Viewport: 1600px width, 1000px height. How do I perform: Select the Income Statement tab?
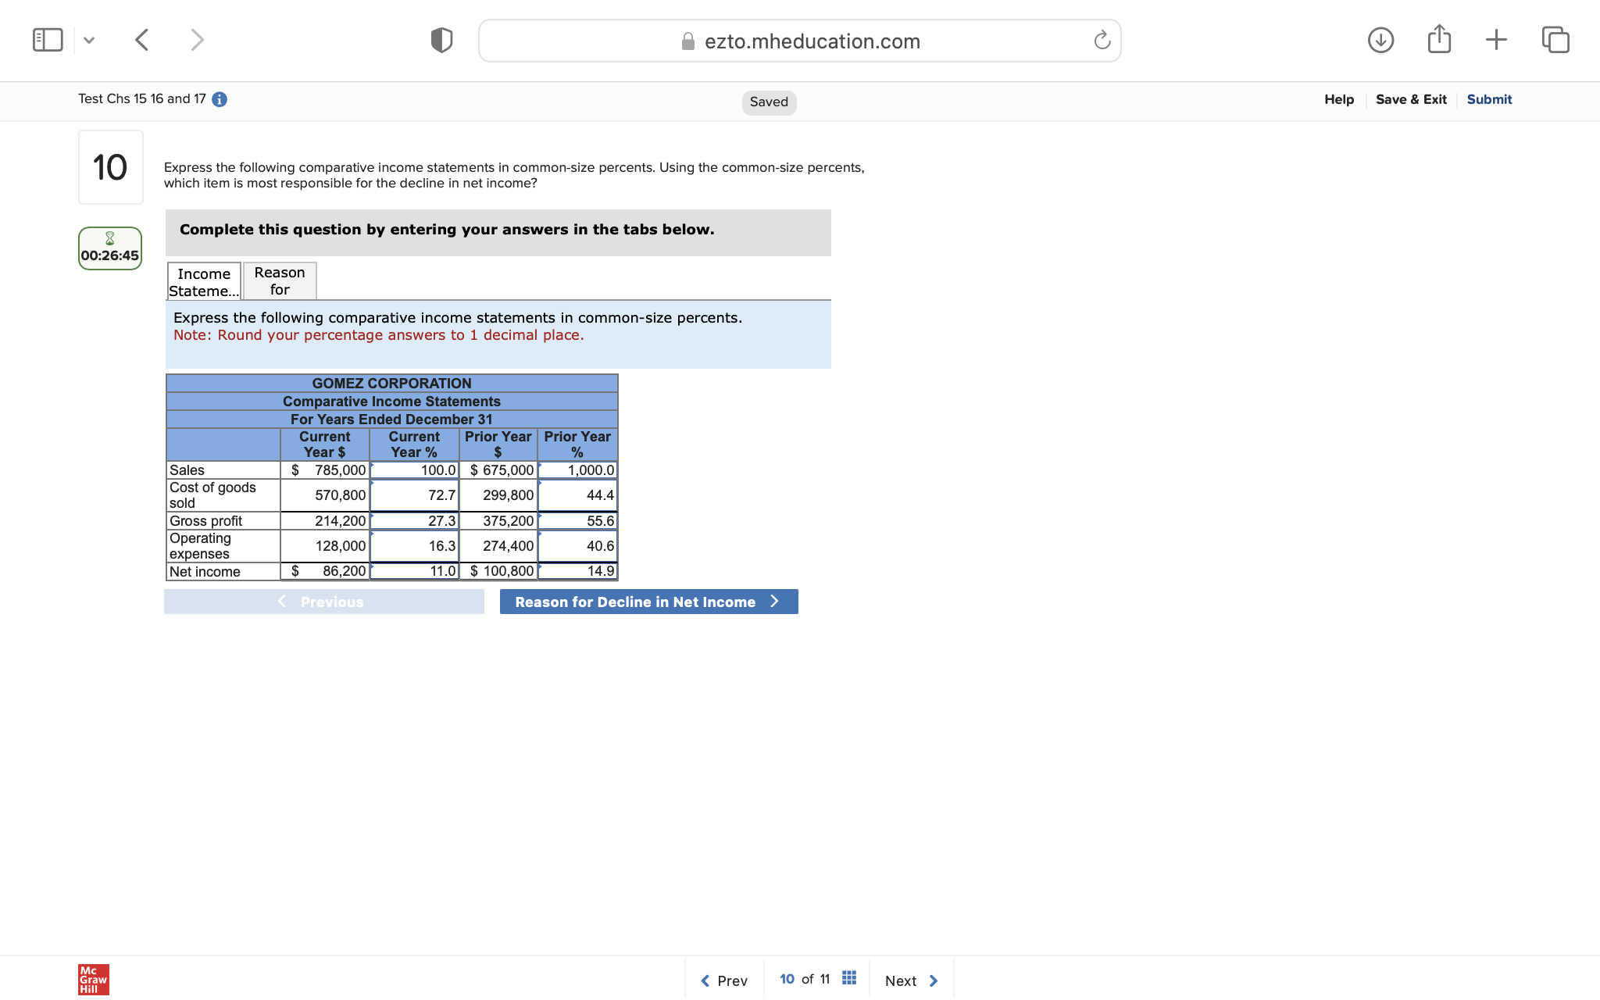[203, 280]
